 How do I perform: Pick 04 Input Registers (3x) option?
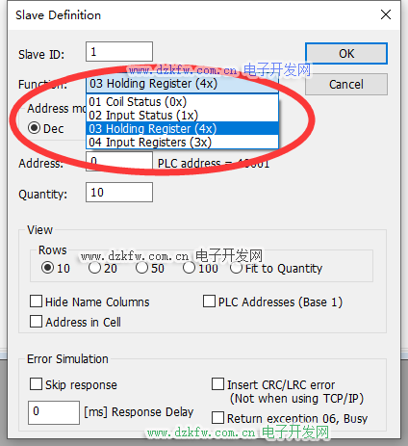[x=182, y=143]
